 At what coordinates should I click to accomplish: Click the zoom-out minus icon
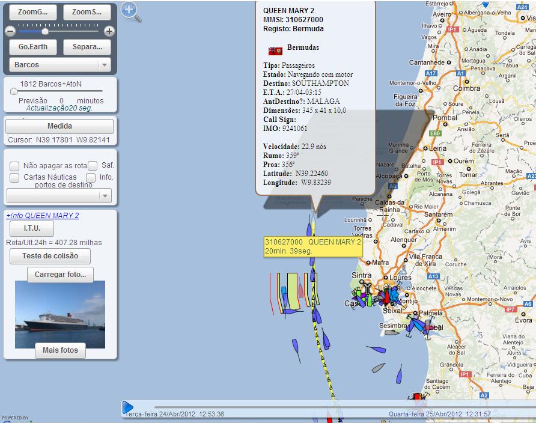(10, 31)
